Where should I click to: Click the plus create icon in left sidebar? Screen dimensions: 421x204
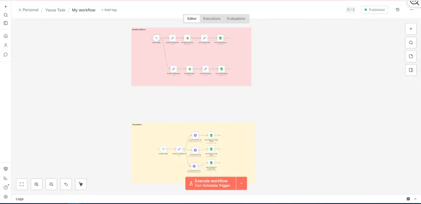click(x=5, y=6)
